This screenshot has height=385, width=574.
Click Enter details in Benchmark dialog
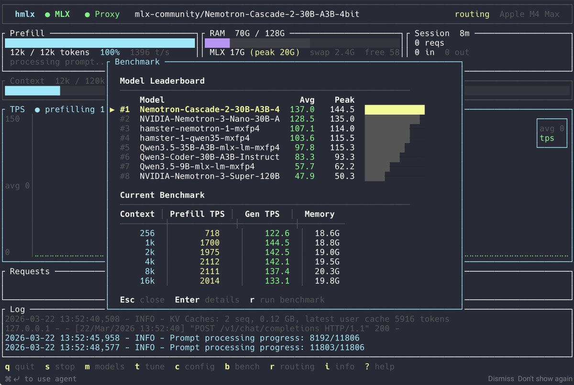(x=207, y=300)
